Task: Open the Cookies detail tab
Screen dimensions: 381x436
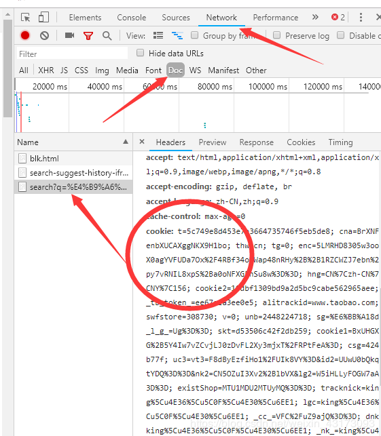Action: click(301, 142)
